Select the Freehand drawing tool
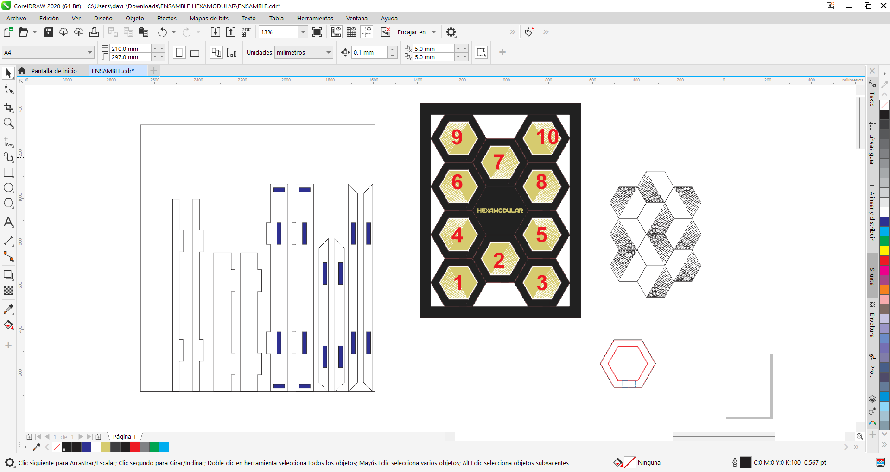890x472 pixels. pyautogui.click(x=8, y=142)
